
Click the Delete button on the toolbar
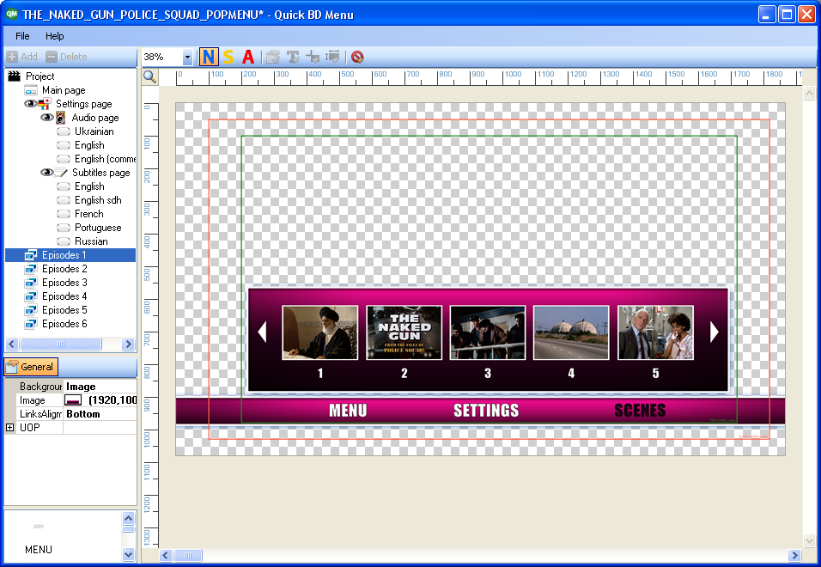64,57
